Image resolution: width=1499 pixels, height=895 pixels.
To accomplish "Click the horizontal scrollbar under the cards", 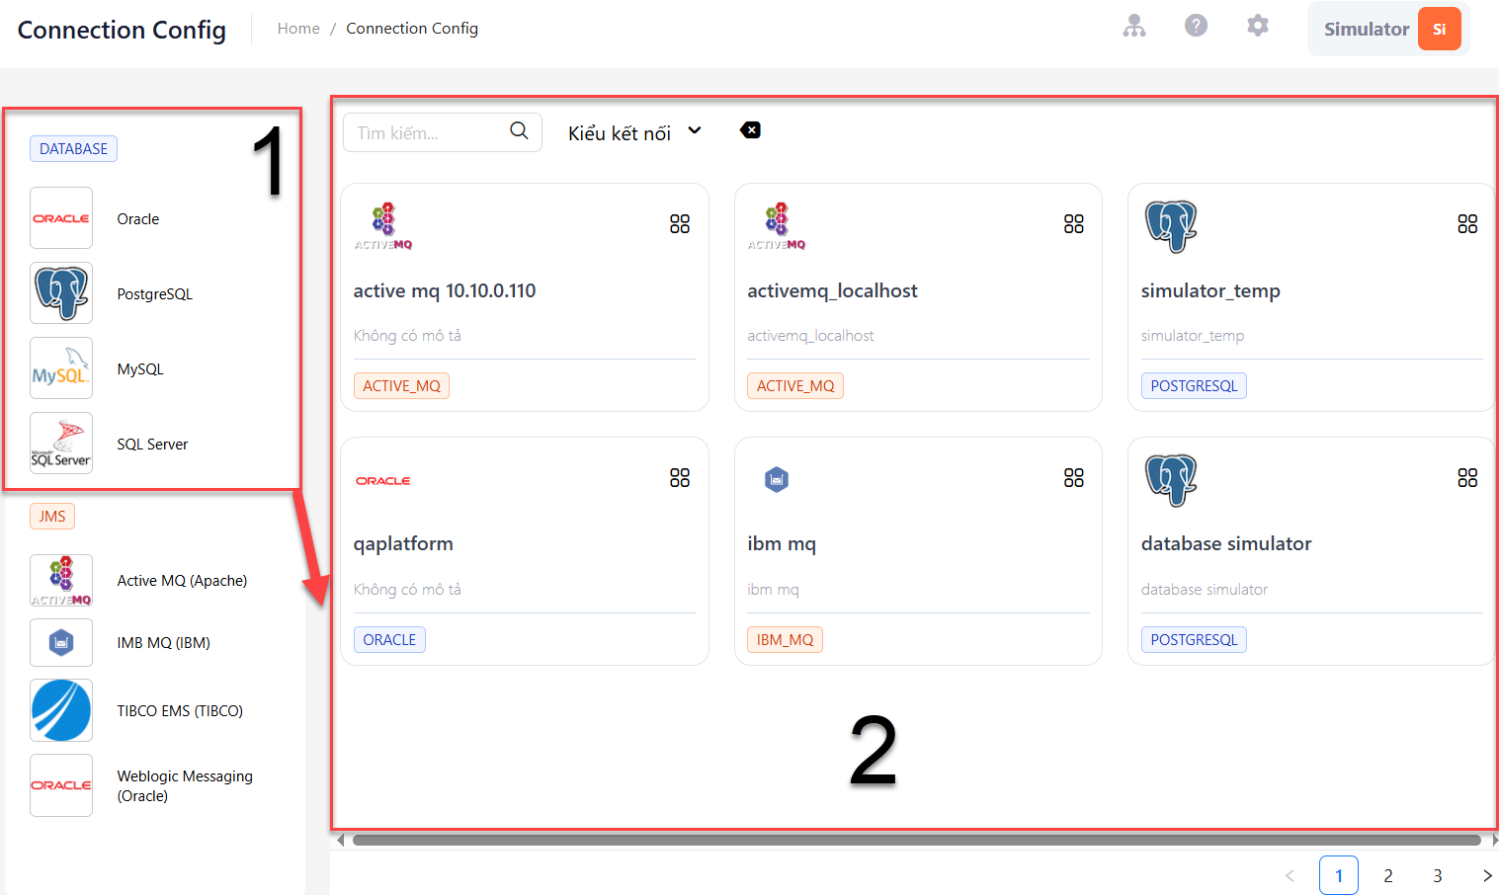I will (x=916, y=841).
